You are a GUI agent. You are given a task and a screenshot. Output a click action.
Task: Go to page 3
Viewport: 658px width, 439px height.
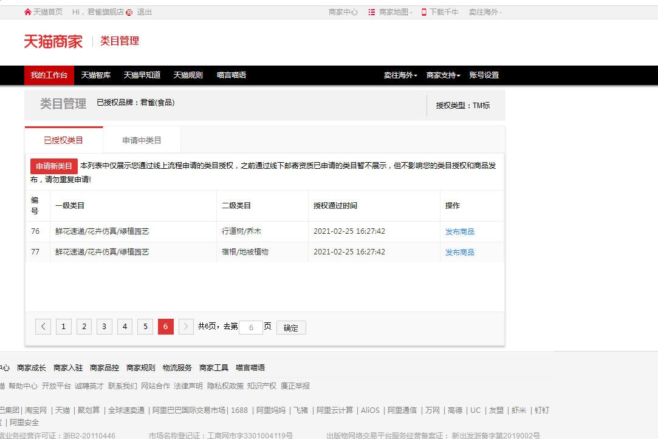104,327
